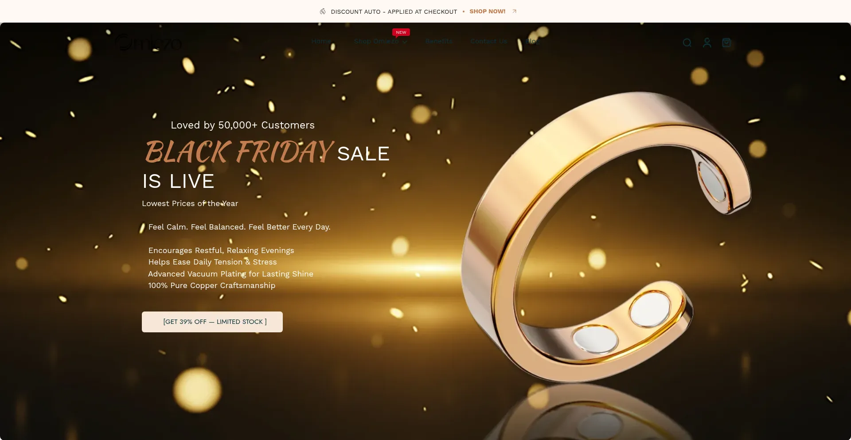Open the shopping cart bag icon

click(726, 43)
